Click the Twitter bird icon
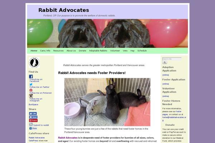Image resolution: width=215 pixels, height=143 pixels. 31,84
